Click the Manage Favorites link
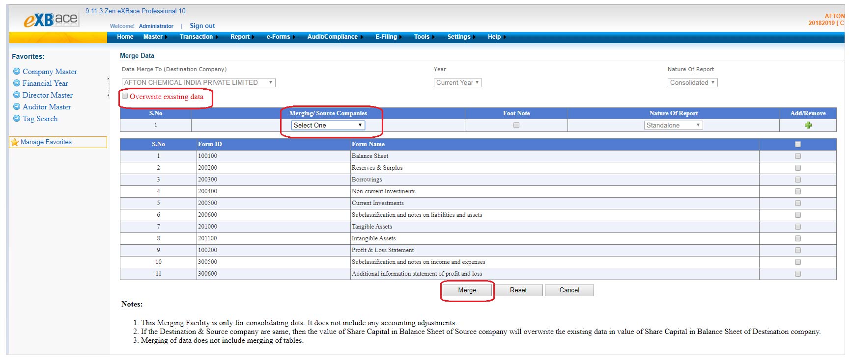Viewport: 851px width, 359px height. click(x=46, y=142)
